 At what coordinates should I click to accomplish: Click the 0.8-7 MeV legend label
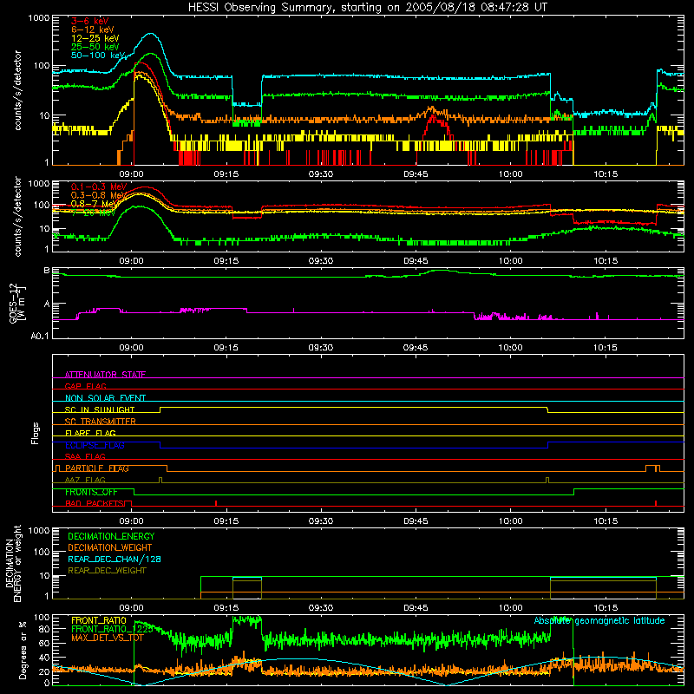(x=94, y=204)
